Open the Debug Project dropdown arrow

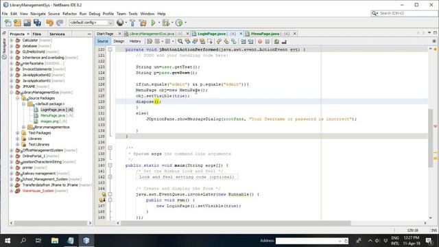(172, 23)
